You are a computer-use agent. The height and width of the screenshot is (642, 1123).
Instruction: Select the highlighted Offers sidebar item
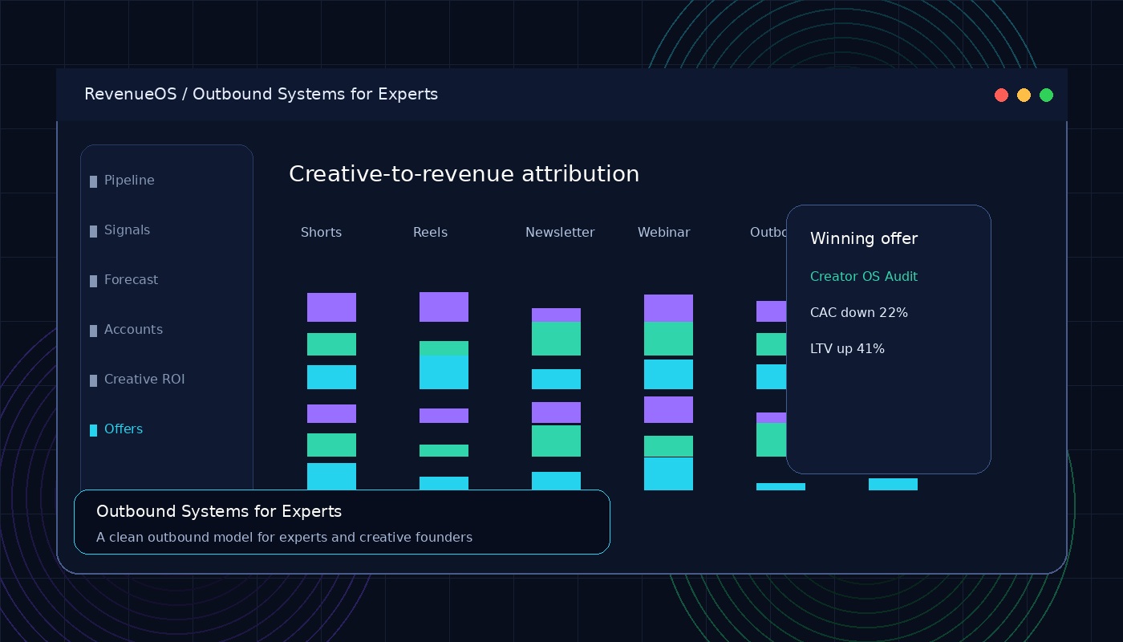[x=116, y=429]
